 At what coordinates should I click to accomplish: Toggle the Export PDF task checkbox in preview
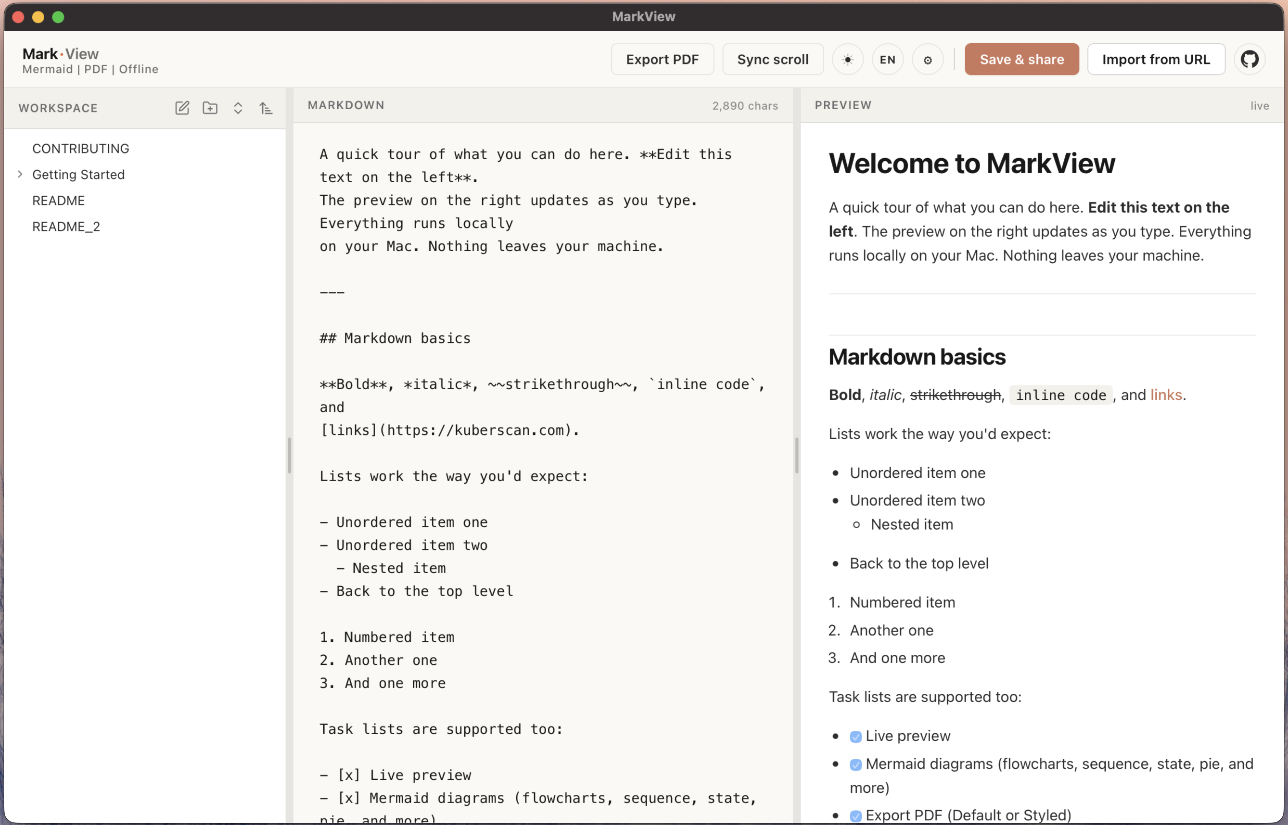[856, 816]
